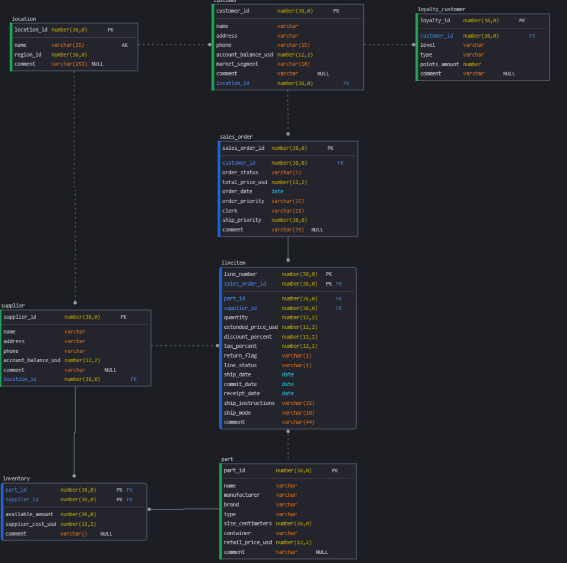Select supplier_cost_usd column in inventory table

(x=31, y=524)
